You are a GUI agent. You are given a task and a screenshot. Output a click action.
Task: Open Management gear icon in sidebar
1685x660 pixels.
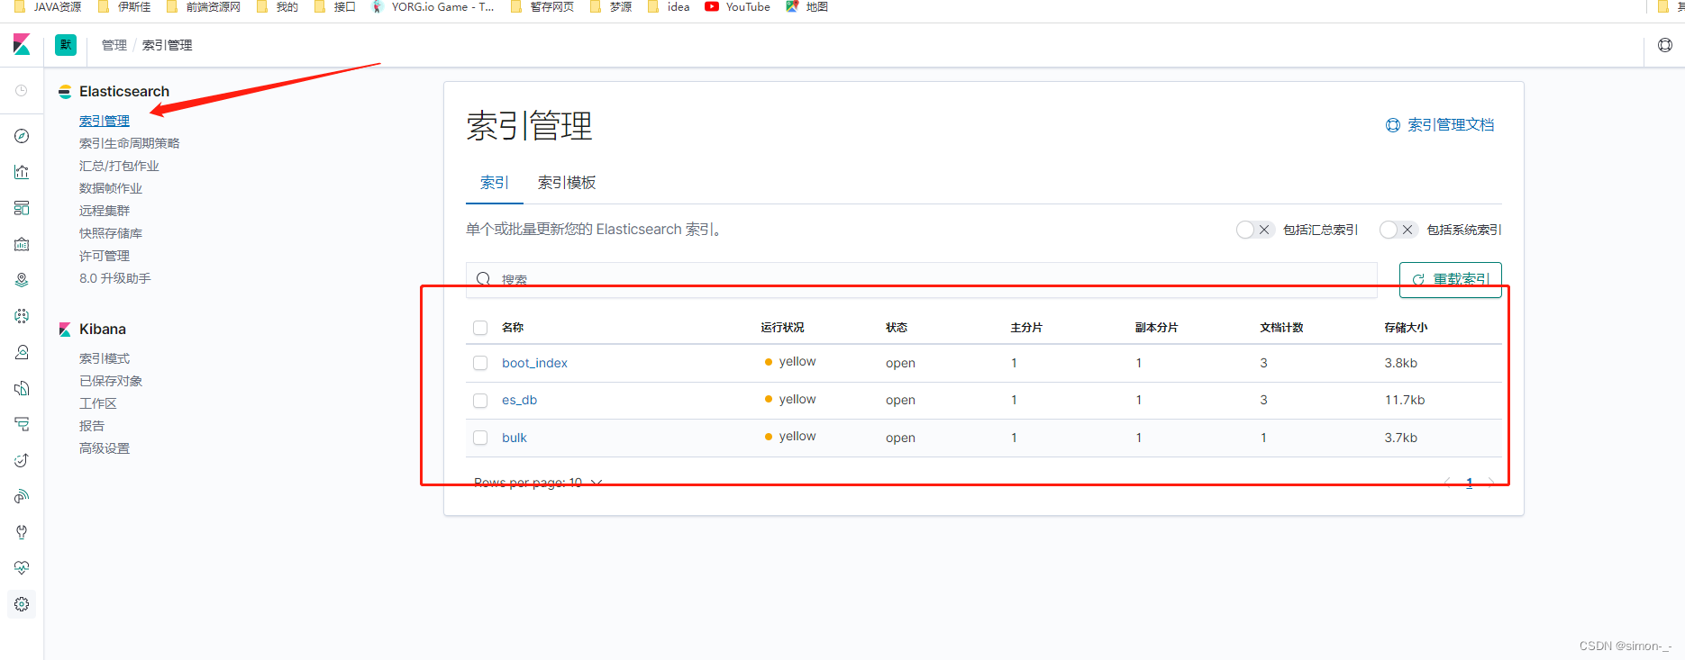22,604
